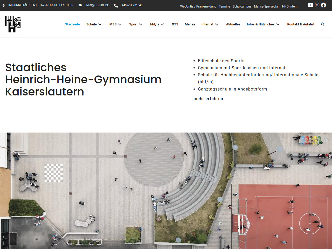332x249 pixels.
Task: Open the Facebook page icon
Action: tap(323, 5)
